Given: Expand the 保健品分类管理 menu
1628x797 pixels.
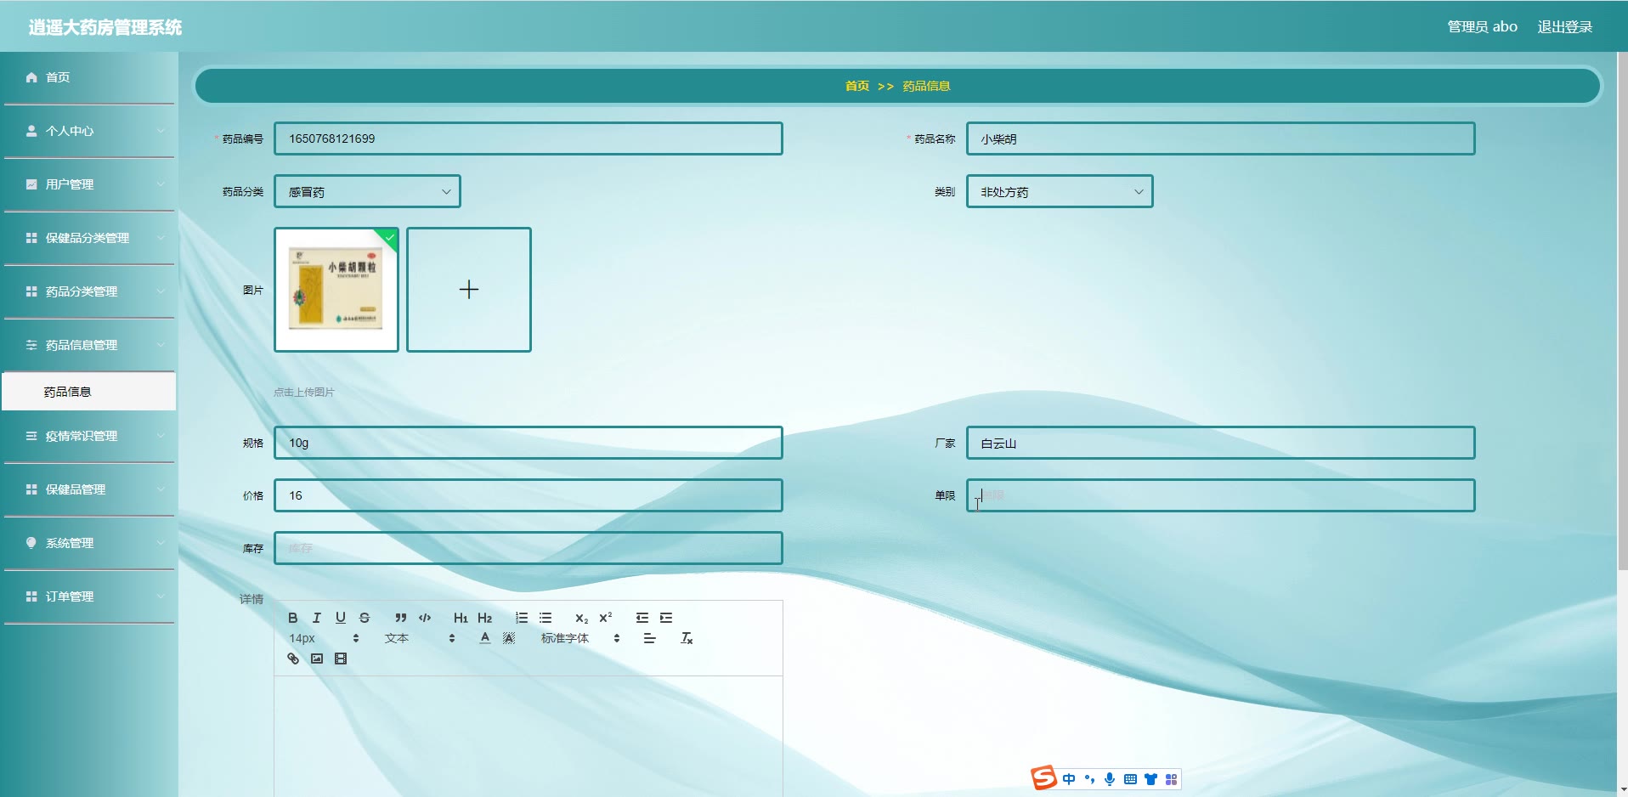Looking at the screenshot, I should tap(89, 238).
